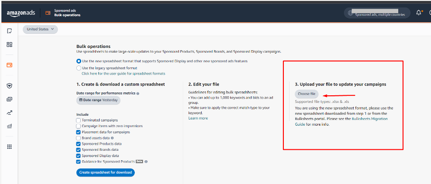Click the 'Include' section label
This screenshot has width=431, height=184.
click(83, 114)
